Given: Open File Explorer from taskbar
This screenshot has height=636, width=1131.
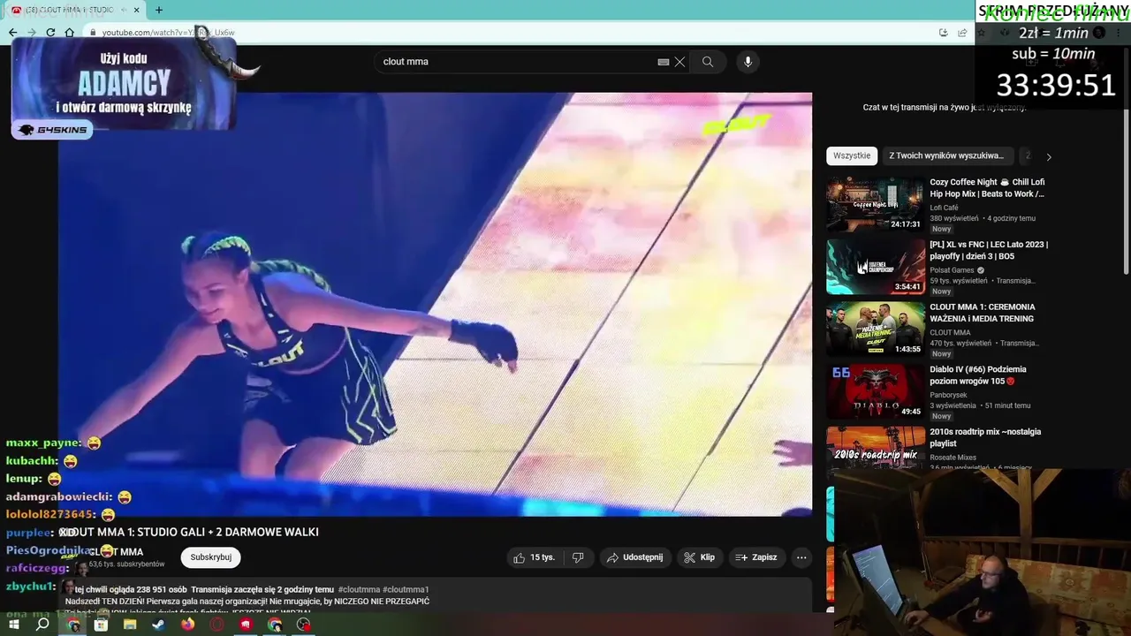Looking at the screenshot, I should point(130,625).
